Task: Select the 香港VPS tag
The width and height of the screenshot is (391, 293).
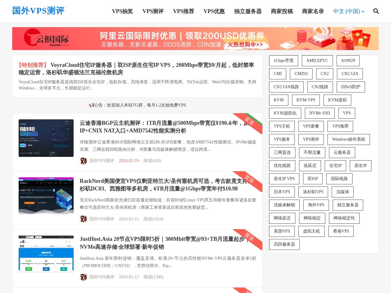Action: coord(341,231)
